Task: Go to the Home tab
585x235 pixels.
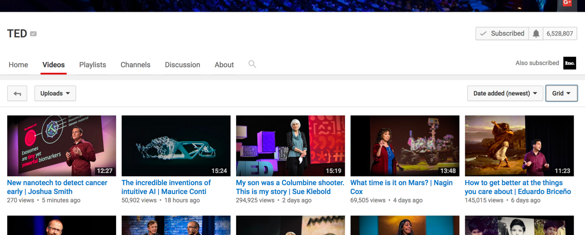Action: tap(18, 65)
